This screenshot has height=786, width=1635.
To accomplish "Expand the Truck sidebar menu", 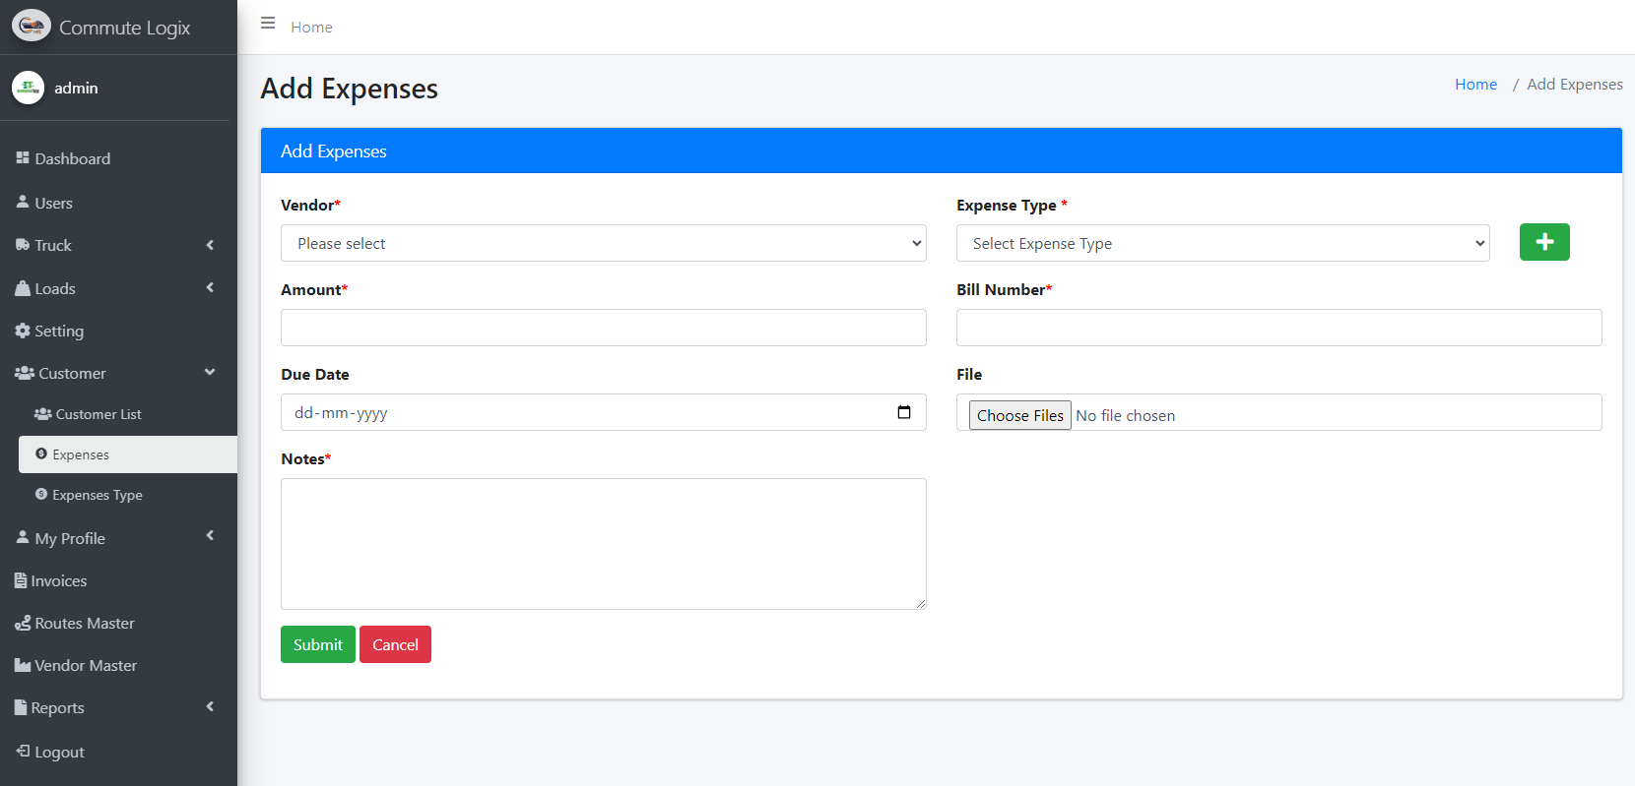I will [x=113, y=245].
